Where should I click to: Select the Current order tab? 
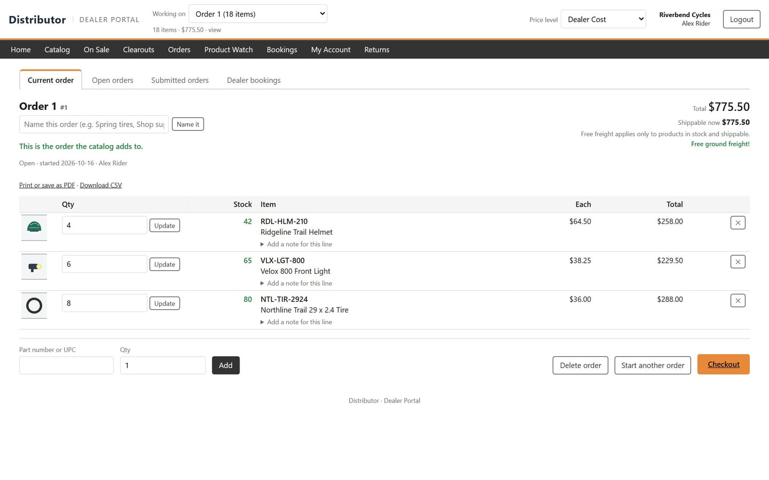51,80
